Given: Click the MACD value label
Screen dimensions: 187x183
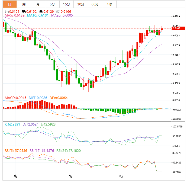Looking at the screenshot, I should point(15,98).
